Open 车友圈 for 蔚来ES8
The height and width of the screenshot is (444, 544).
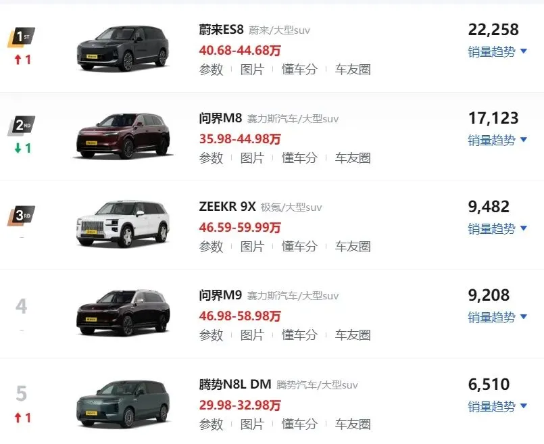pyautogui.click(x=353, y=70)
